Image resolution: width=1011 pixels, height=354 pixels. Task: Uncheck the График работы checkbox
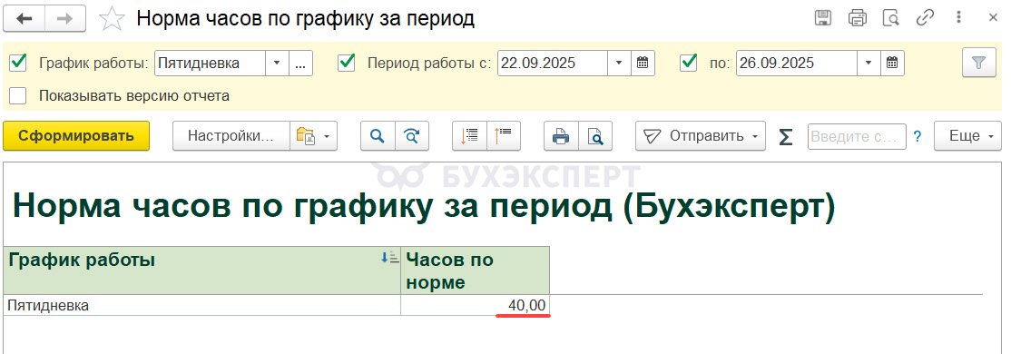point(19,63)
